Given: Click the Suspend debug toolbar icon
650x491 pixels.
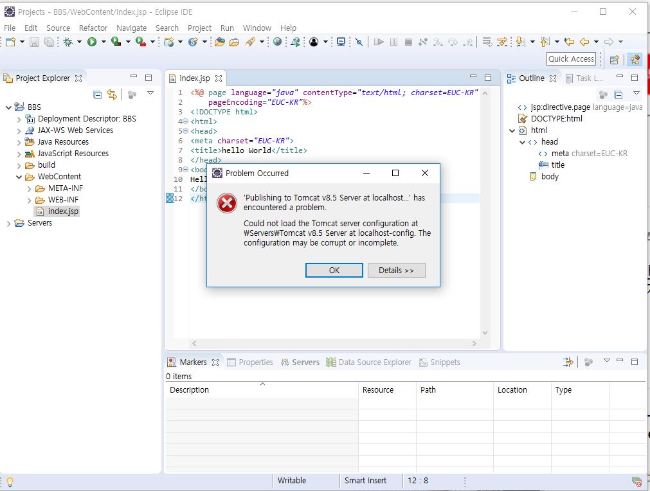Looking at the screenshot, I should click(x=394, y=42).
